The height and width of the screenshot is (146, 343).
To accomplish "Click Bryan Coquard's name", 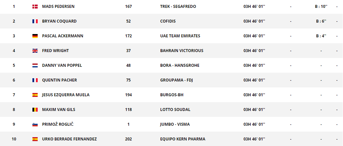I will [59, 21].
